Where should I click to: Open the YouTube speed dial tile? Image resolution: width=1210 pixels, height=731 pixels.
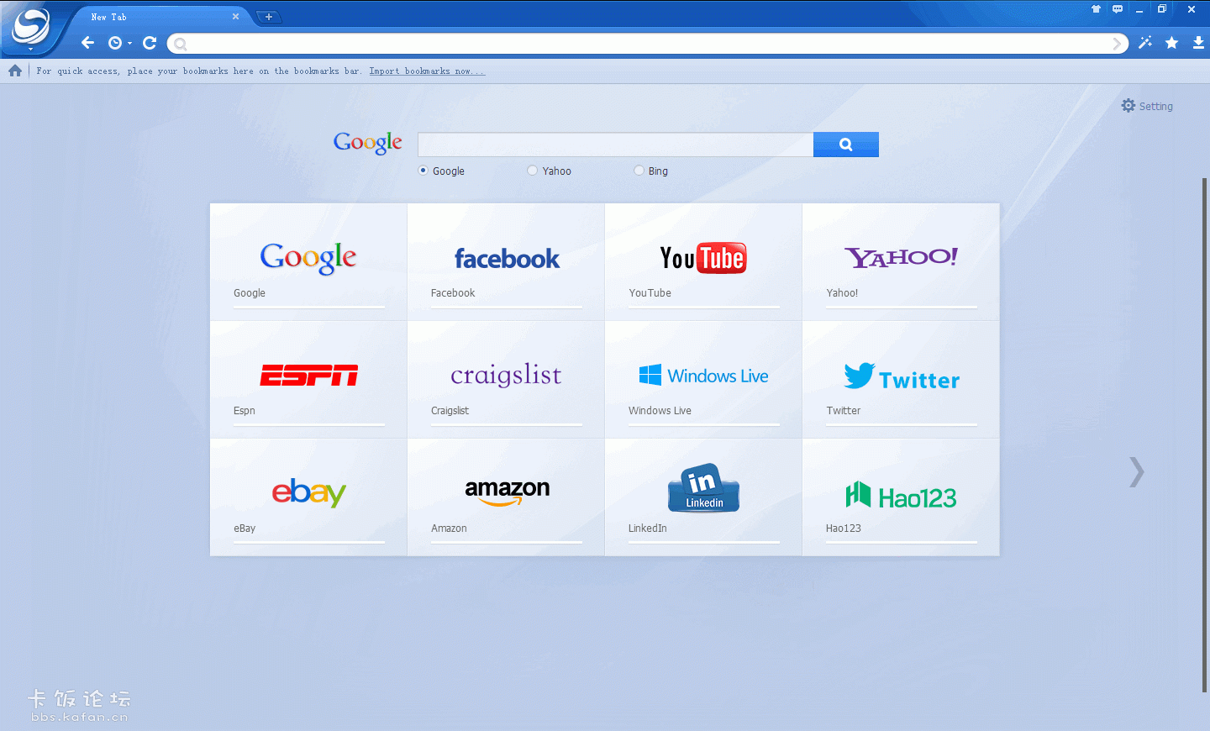click(703, 261)
